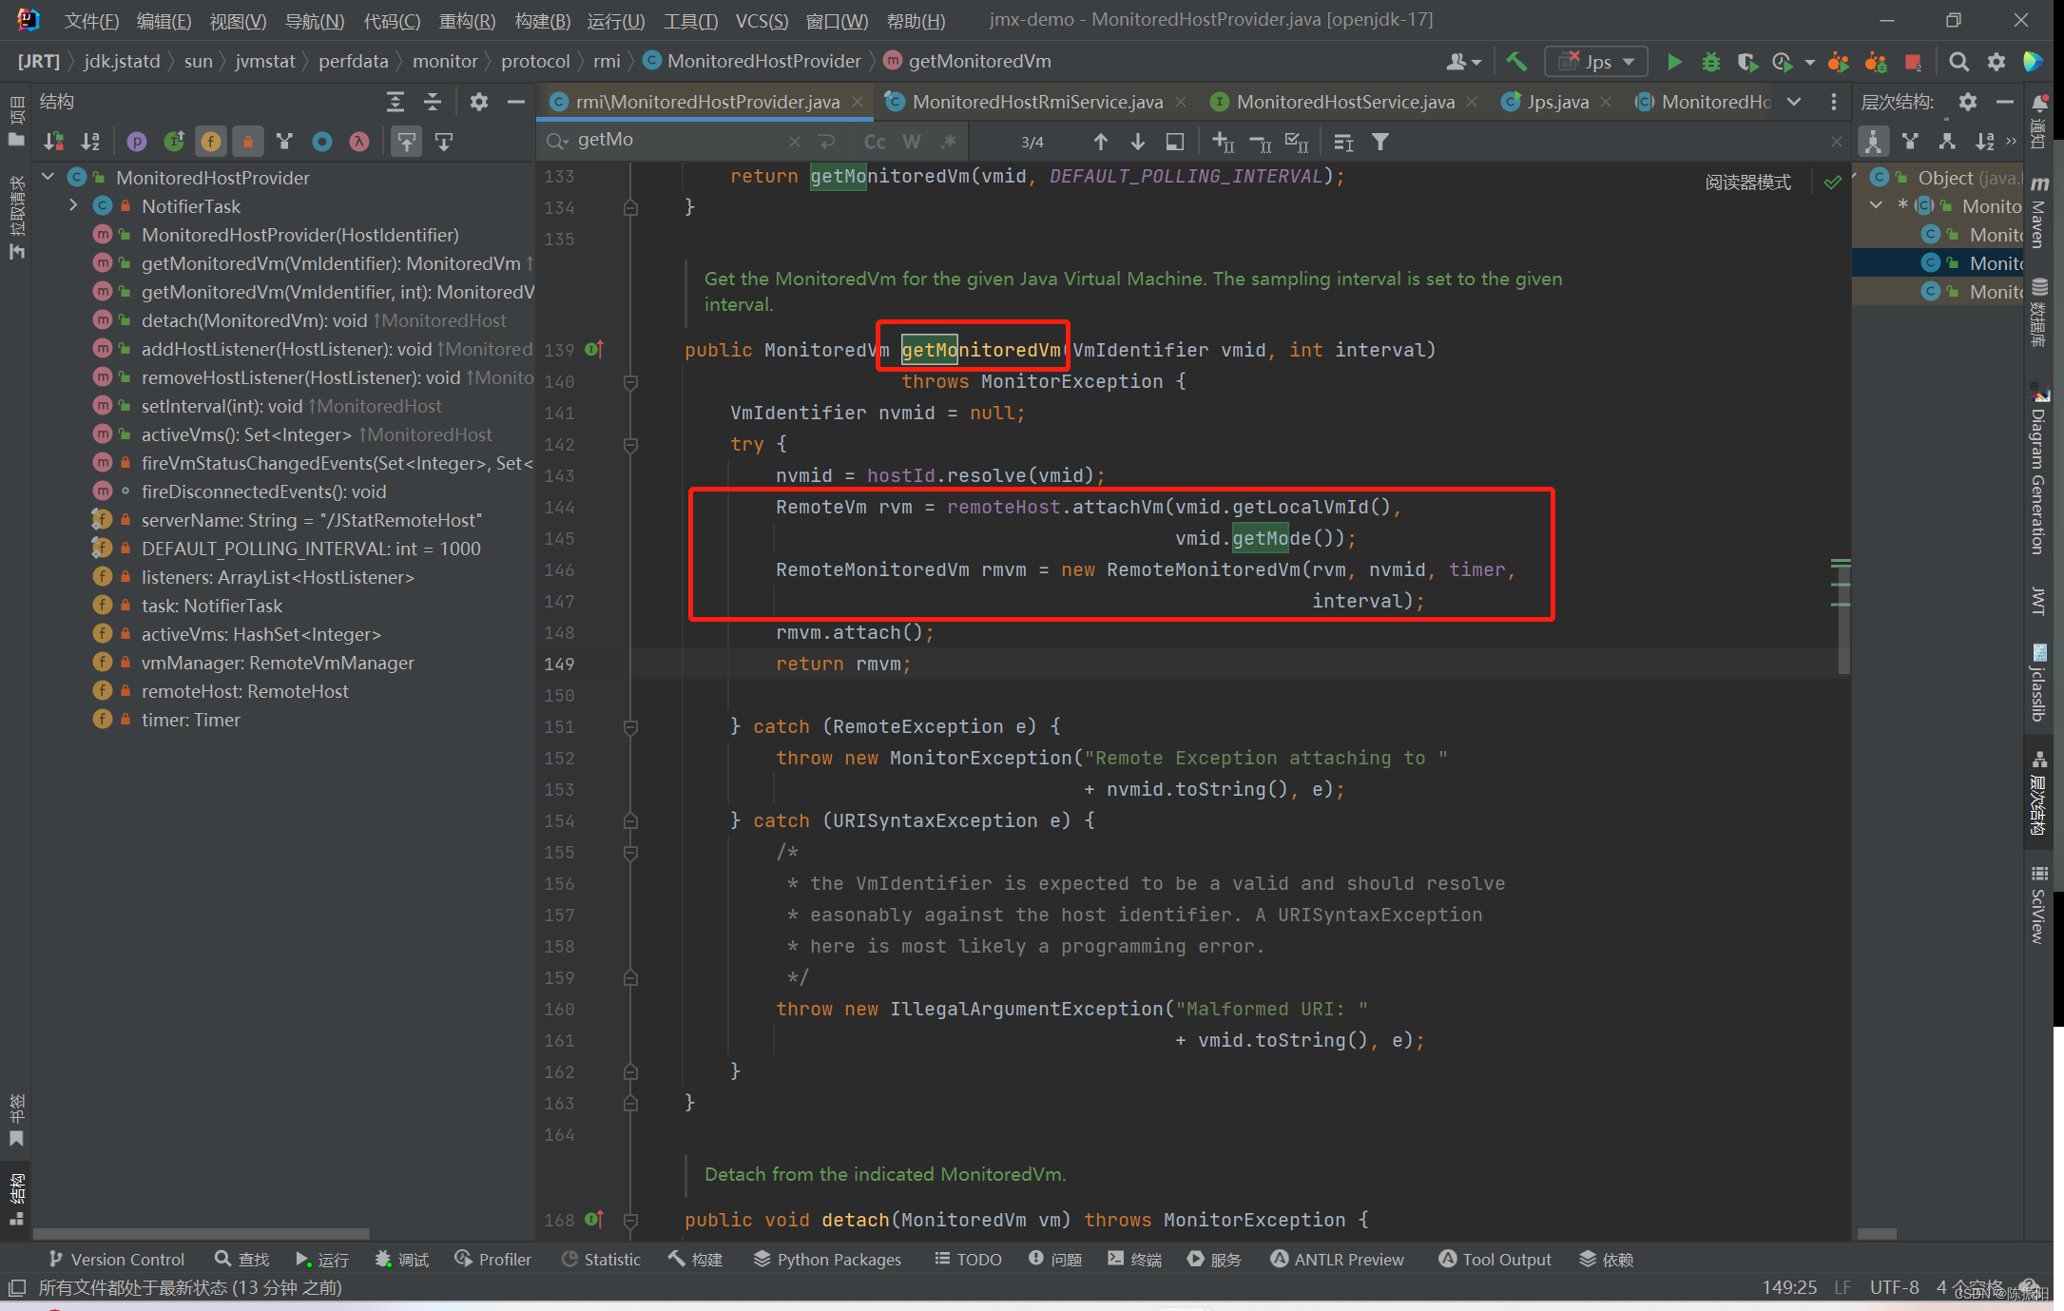Click the Build hammer icon
The width and height of the screenshot is (2064, 1311).
[x=1516, y=62]
